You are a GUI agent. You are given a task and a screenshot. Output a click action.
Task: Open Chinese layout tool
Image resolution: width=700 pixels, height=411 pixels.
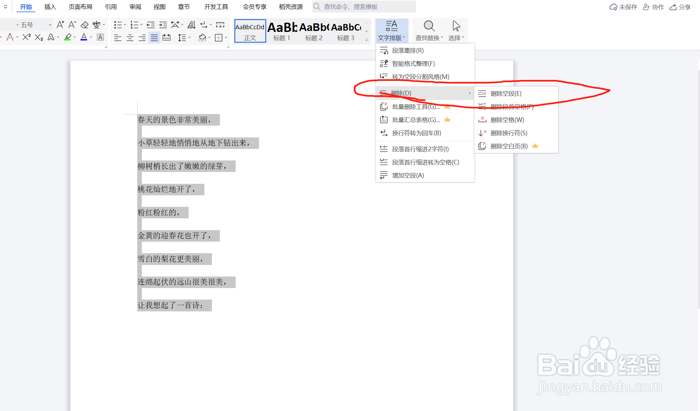tap(175, 25)
